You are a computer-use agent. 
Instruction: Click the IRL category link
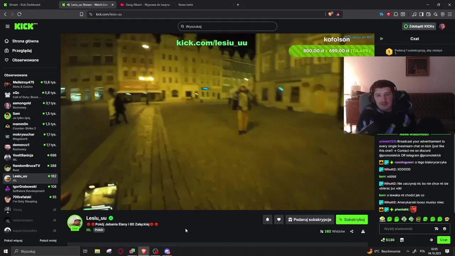pyautogui.click(x=89, y=230)
